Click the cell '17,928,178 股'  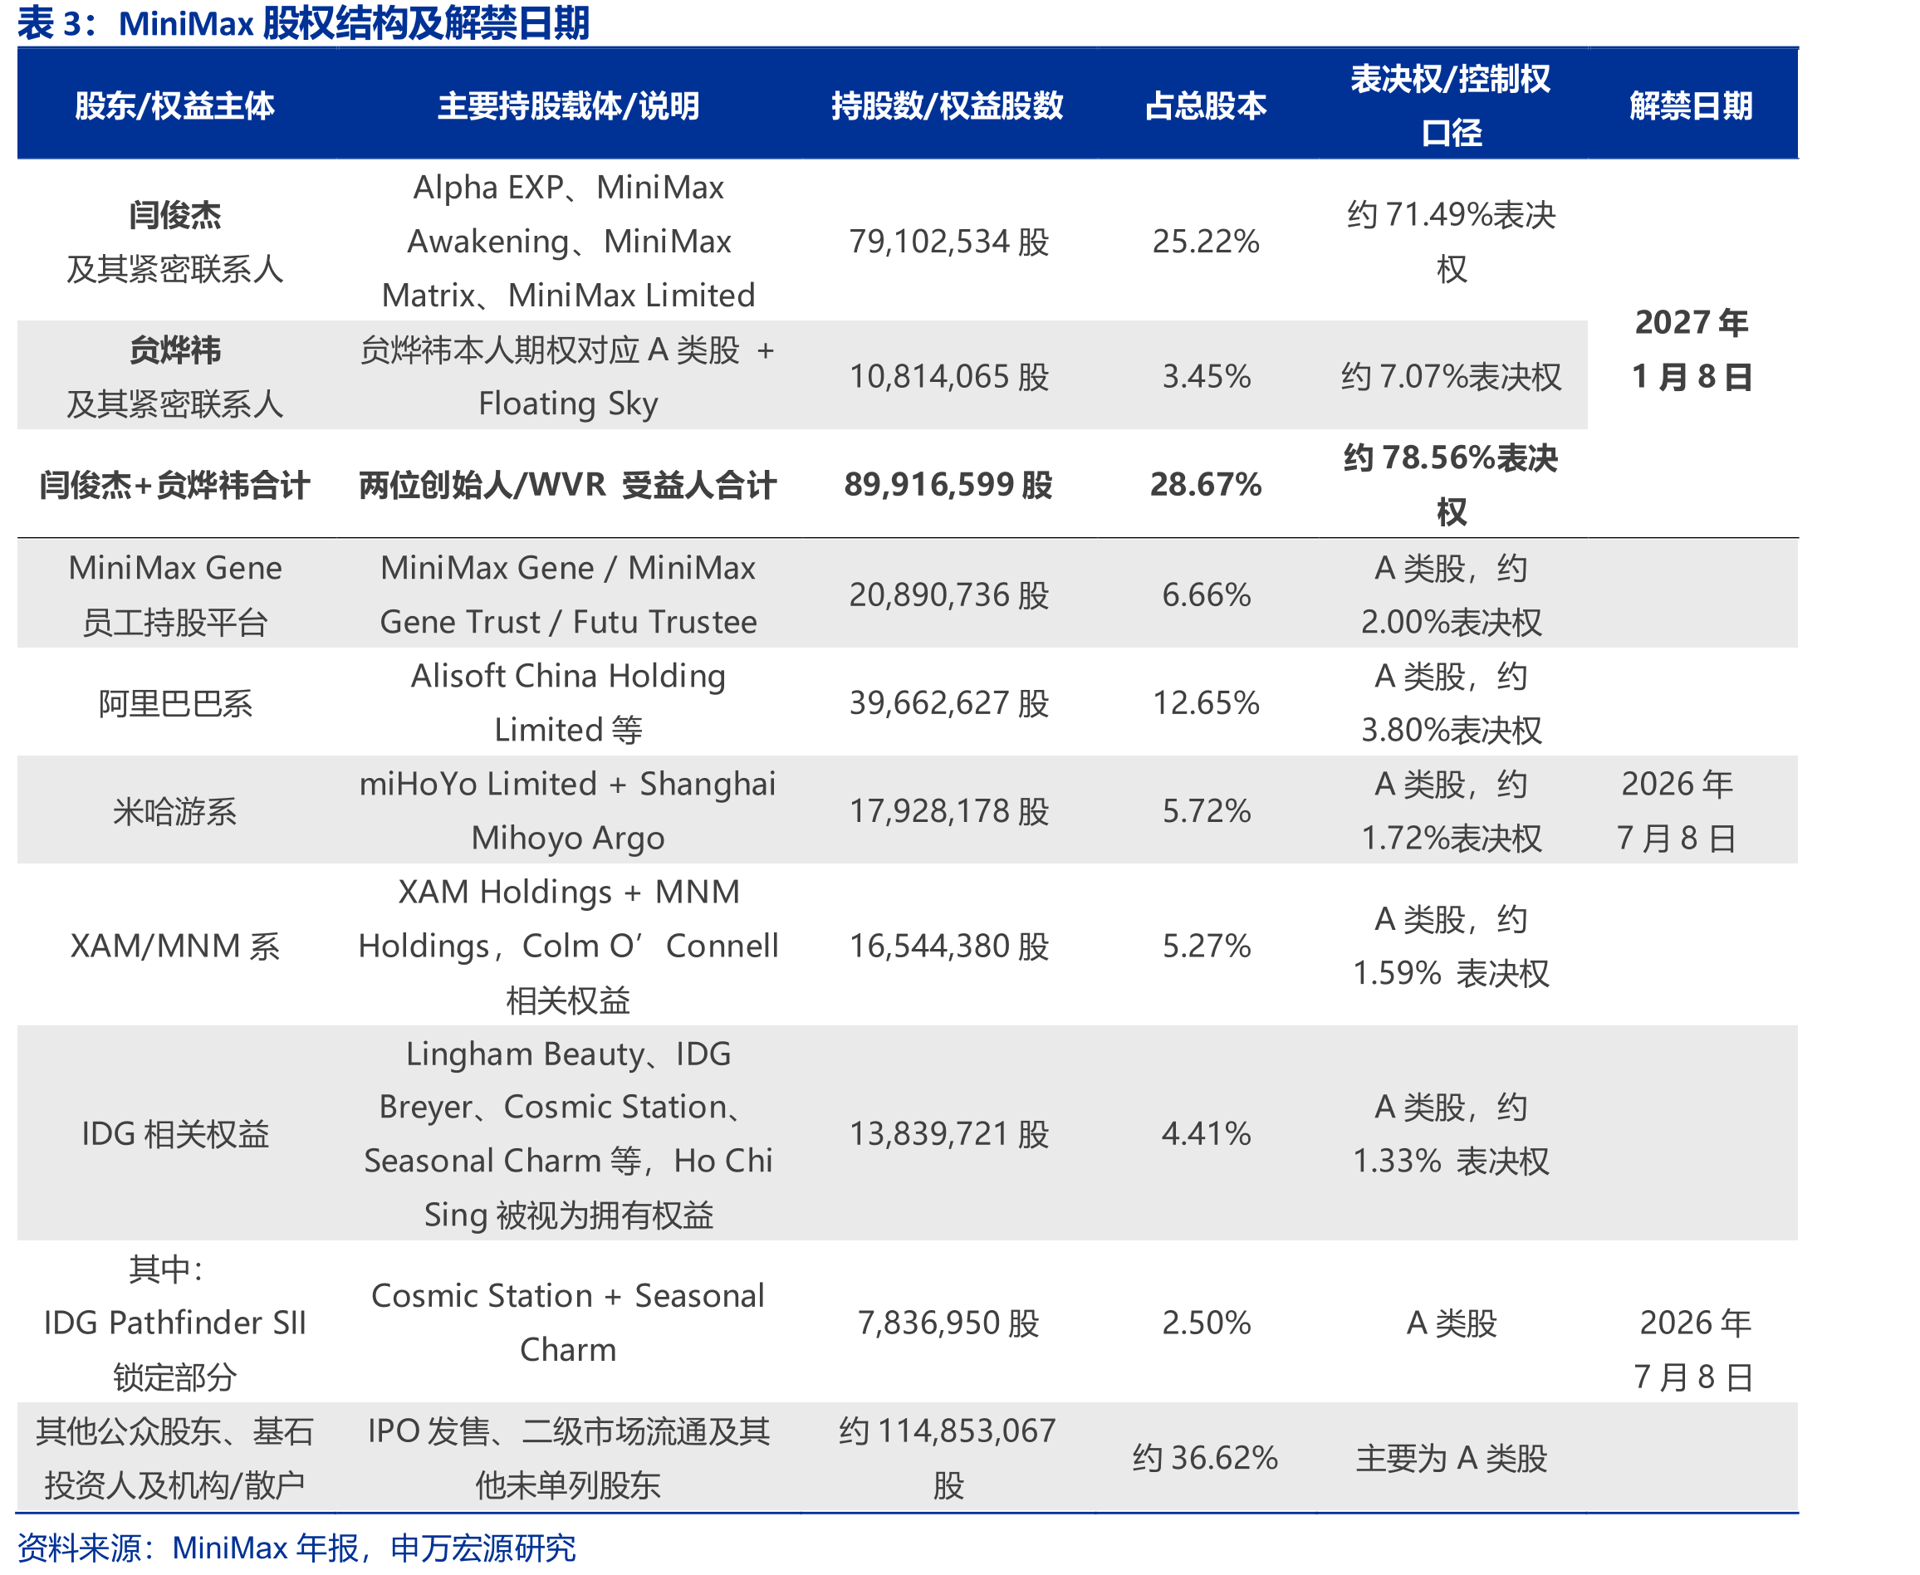pos(949,811)
